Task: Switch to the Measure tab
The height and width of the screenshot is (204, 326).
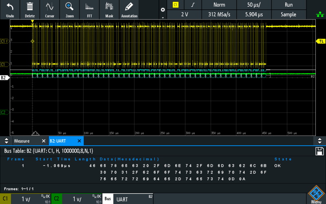Action: tap(22, 141)
